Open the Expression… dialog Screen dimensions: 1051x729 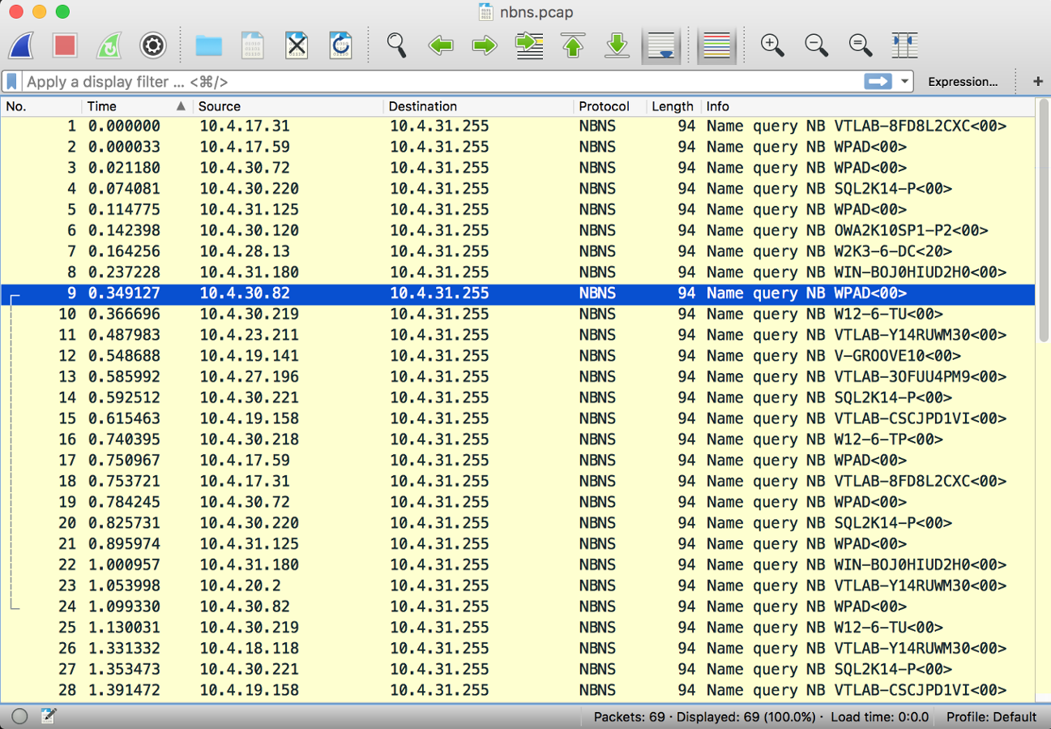[963, 82]
